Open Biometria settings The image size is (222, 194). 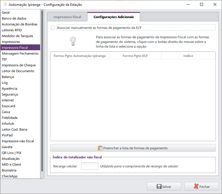tap(20, 170)
